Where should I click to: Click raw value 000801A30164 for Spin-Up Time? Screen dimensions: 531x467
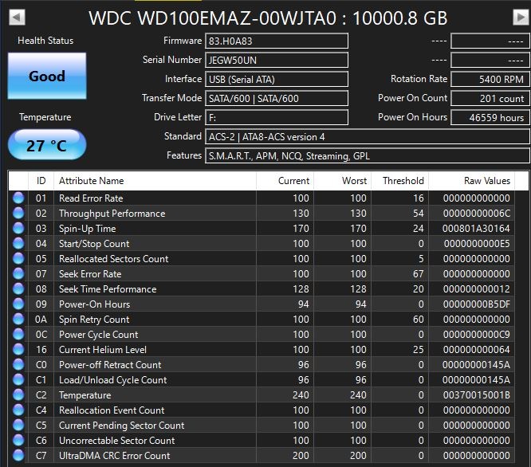476,229
